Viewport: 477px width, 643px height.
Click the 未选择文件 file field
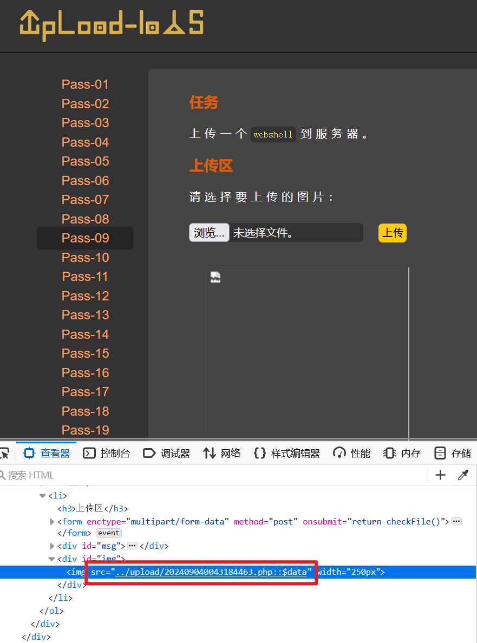click(276, 233)
